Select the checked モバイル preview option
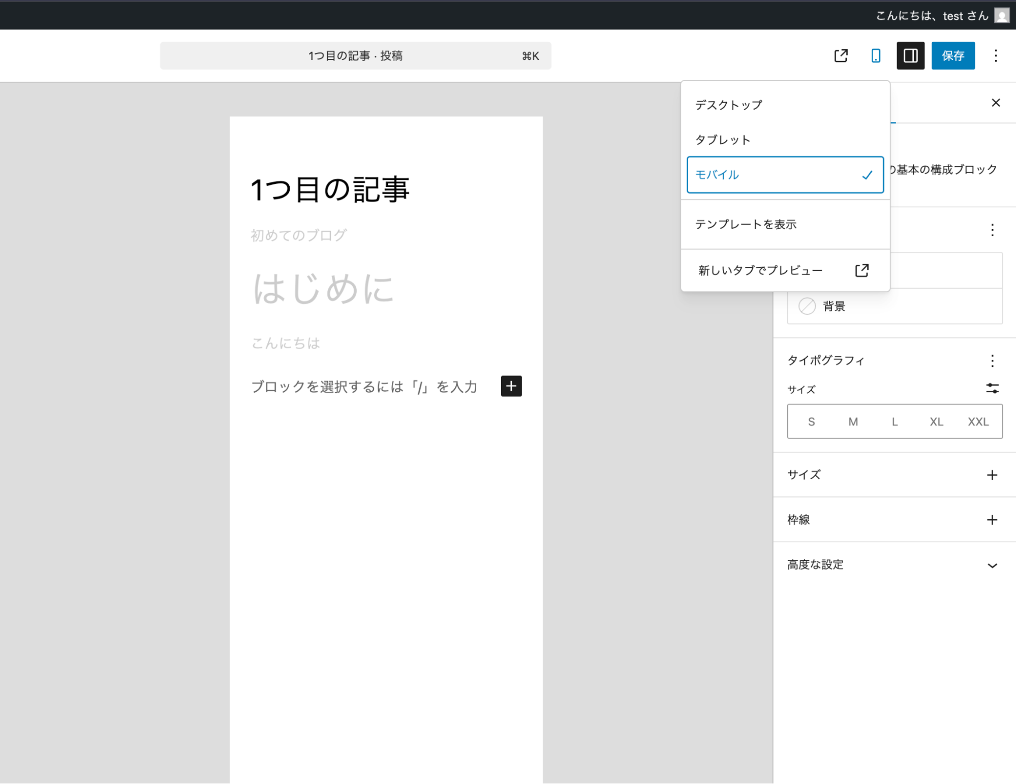The image size is (1016, 784). pos(785,175)
